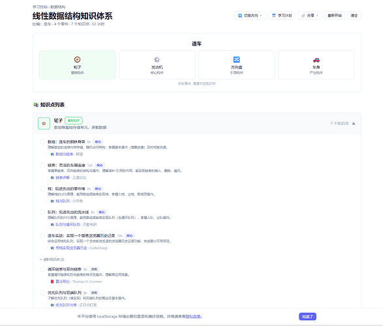Open the 学习计划 study plan

(282, 16)
